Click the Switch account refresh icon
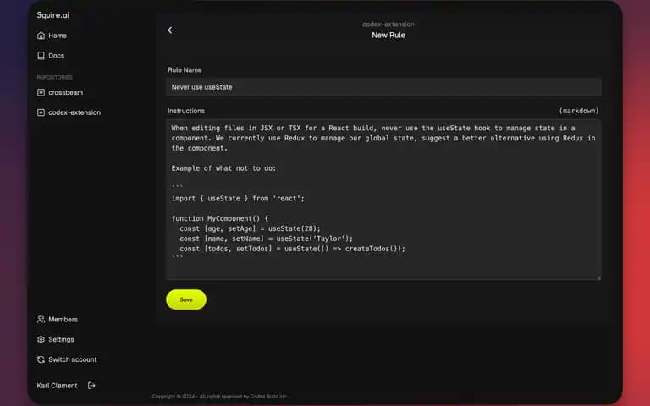650x406 pixels. click(41, 359)
